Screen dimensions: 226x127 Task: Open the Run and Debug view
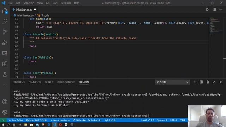[x=5, y=42]
